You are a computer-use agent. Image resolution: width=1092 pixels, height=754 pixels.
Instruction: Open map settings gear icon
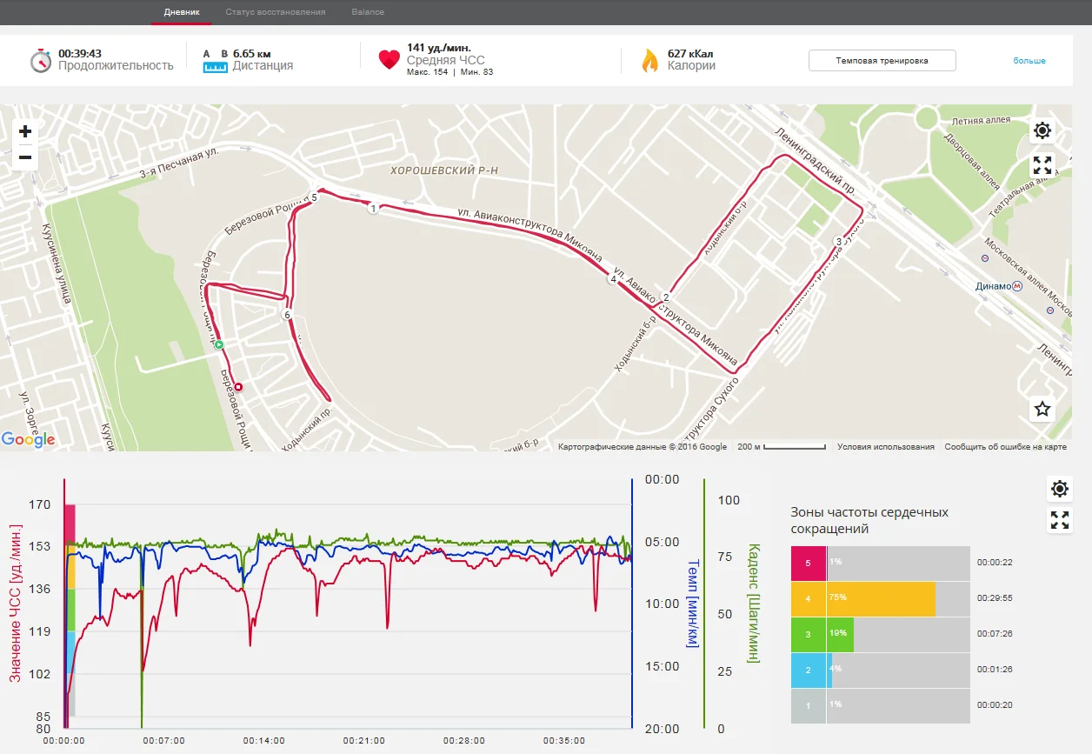pyautogui.click(x=1042, y=131)
